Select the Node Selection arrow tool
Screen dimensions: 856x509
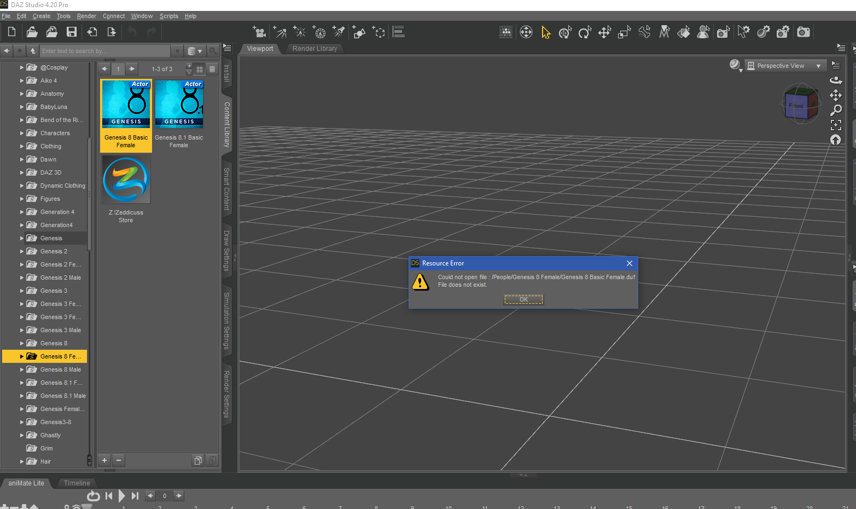[x=546, y=32]
